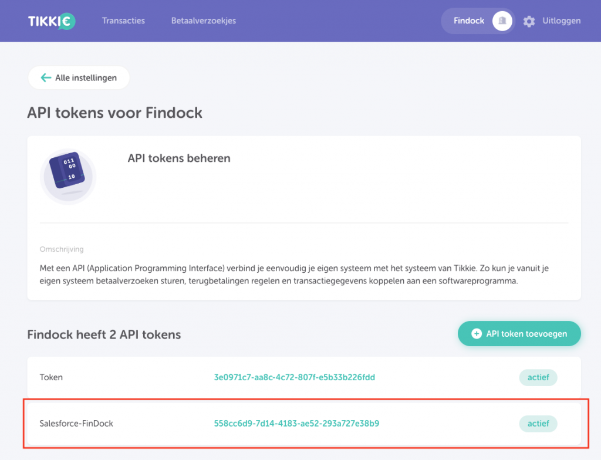Click the back arrow icon
Viewport: 601px width, 460px height.
point(46,77)
